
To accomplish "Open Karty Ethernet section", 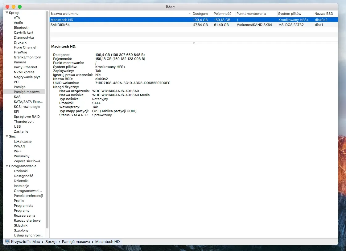I will (26, 67).
